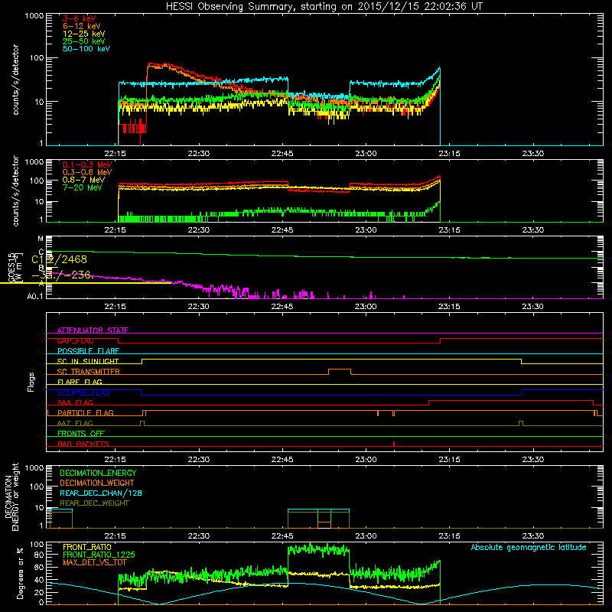This screenshot has height=612, width=612.
Task: Click the SC_TRANSMITTER flag label
Action: click(x=88, y=372)
